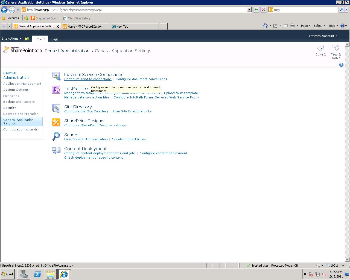Go back with the browser Back button
The image size is (350, 280).
tap(4, 10)
